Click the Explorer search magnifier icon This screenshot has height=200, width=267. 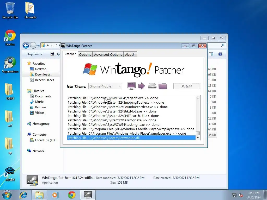[223, 45]
